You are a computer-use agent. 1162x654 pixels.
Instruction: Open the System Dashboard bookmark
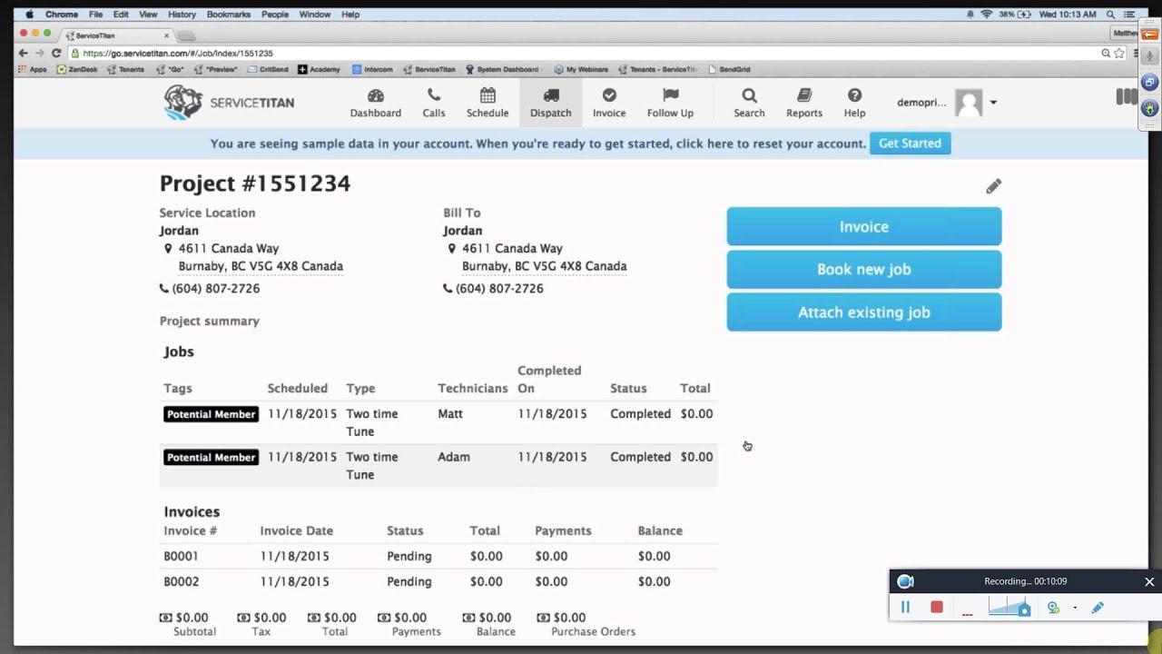point(502,69)
